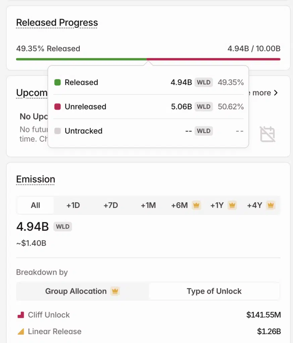Image resolution: width=293 pixels, height=343 pixels.
Task: Click the crown icon beside +1Y
Action: pyautogui.click(x=232, y=205)
